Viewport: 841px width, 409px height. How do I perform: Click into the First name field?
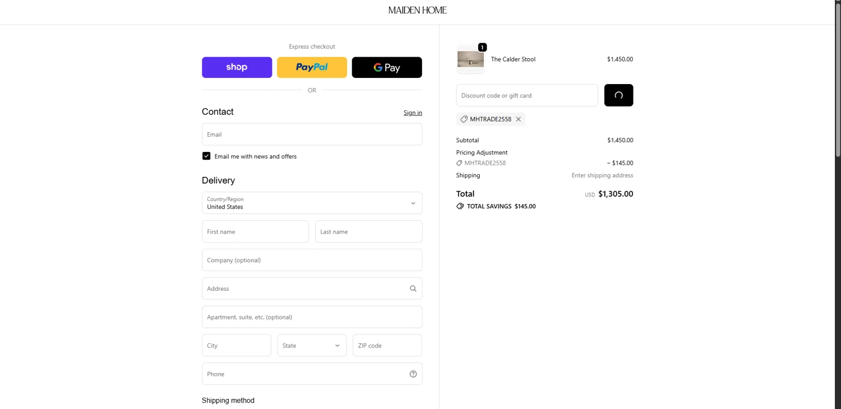[x=255, y=231]
